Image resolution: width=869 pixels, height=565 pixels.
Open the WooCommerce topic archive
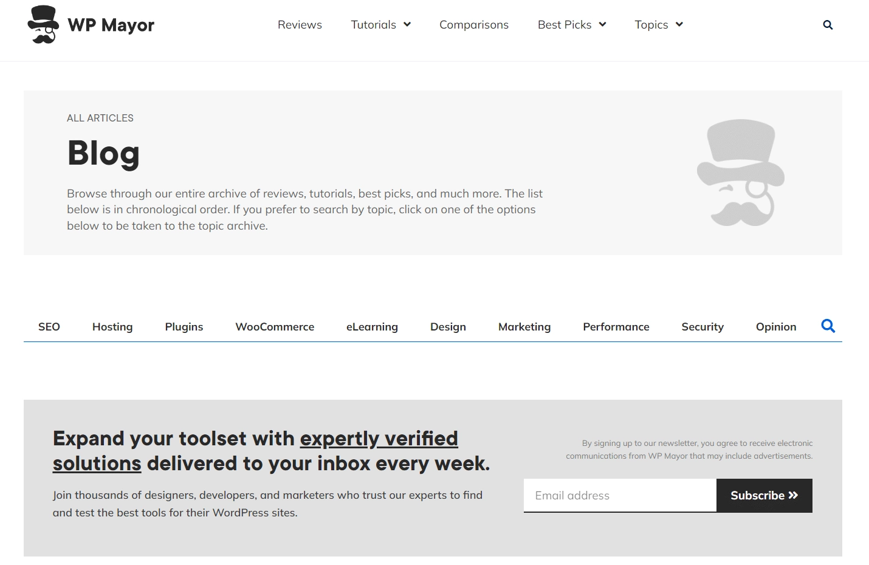pyautogui.click(x=275, y=327)
